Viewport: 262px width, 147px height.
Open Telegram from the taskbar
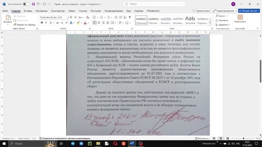(x=73, y=143)
